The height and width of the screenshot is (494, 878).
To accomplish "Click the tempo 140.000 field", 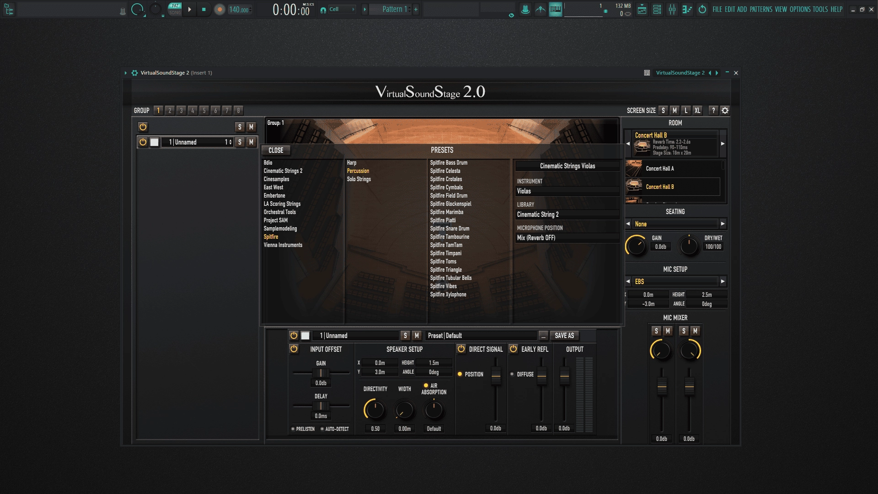I will (x=239, y=10).
